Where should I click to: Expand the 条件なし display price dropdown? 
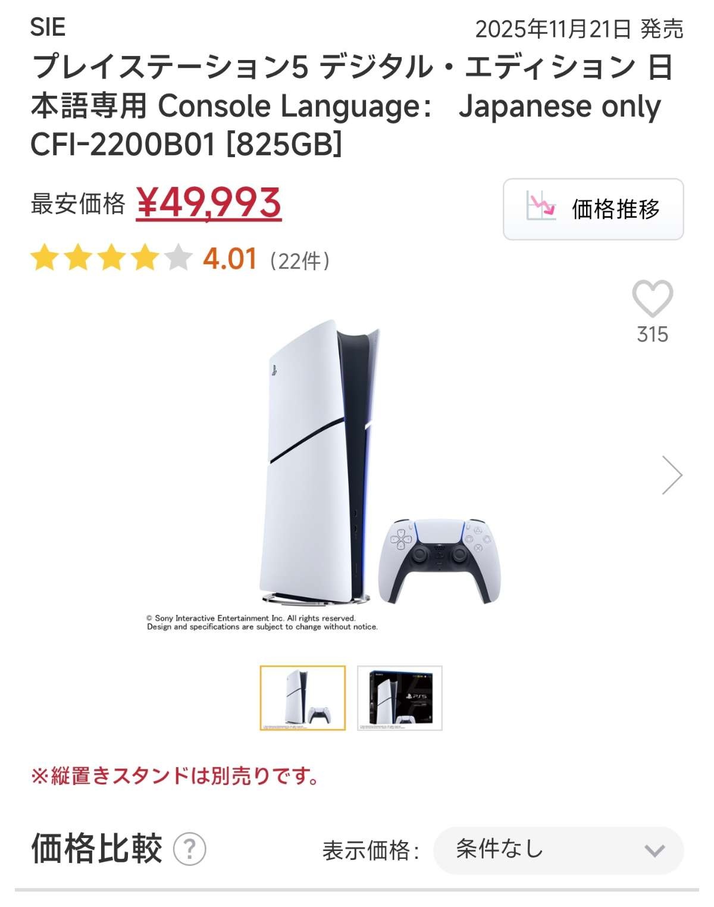[559, 850]
